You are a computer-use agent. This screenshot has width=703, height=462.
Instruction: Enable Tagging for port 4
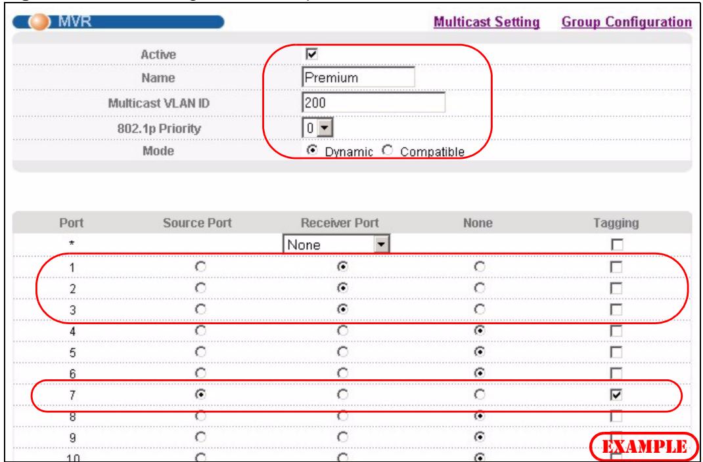617,331
